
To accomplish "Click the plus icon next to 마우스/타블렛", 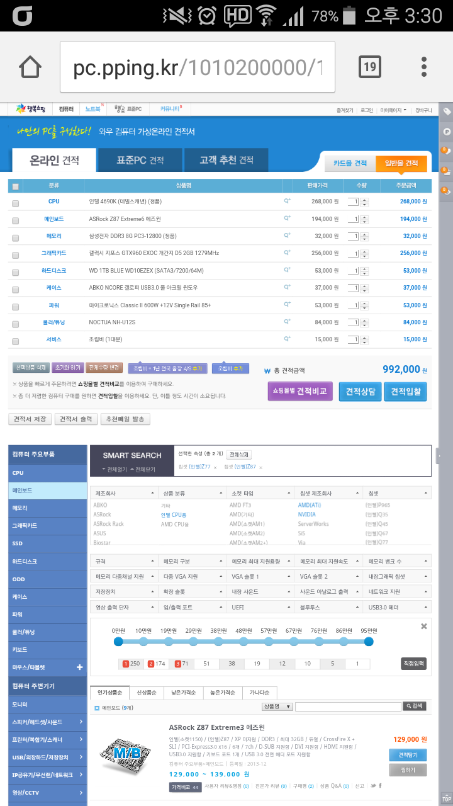I will pos(80,667).
